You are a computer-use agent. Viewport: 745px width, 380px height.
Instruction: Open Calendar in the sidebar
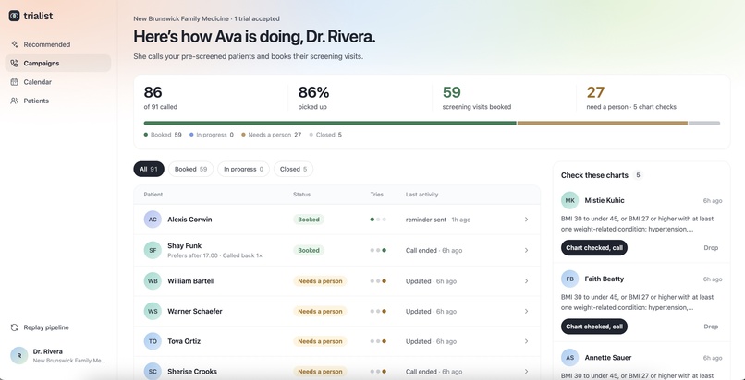(x=58, y=82)
